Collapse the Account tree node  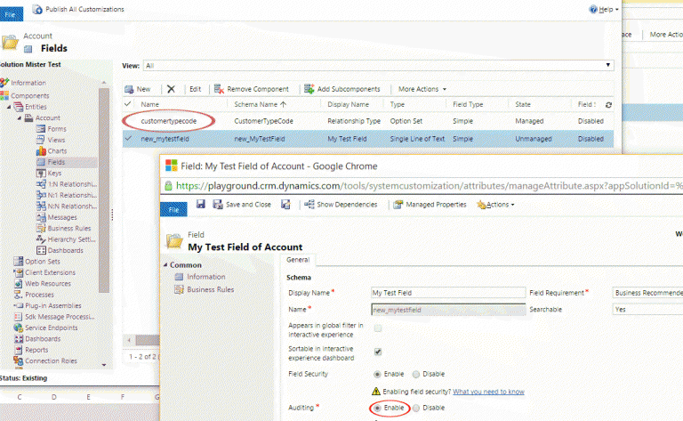click(x=20, y=118)
